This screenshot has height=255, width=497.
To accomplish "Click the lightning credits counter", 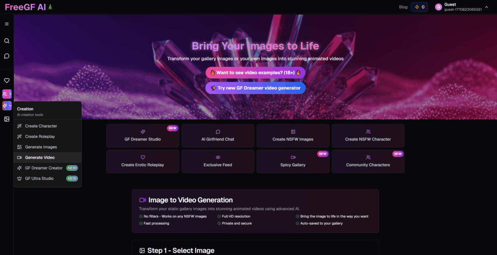I will pyautogui.click(x=419, y=7).
